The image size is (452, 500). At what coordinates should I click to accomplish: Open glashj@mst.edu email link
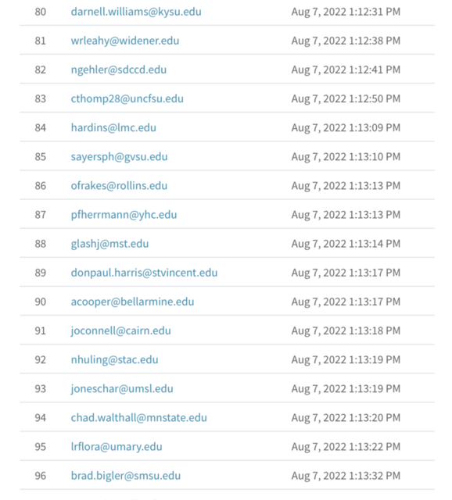click(x=109, y=244)
